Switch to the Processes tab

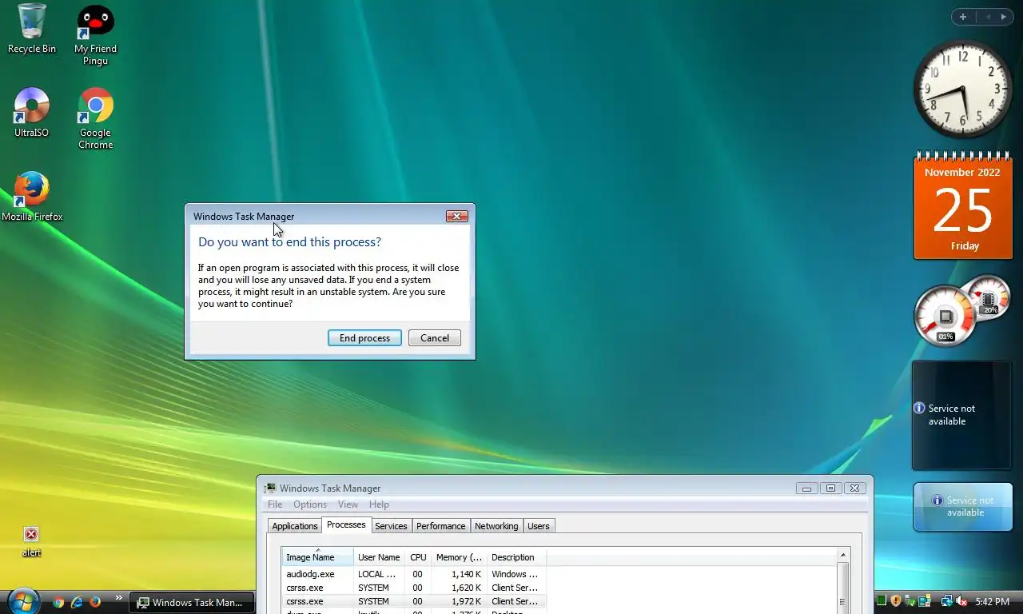[x=346, y=525]
